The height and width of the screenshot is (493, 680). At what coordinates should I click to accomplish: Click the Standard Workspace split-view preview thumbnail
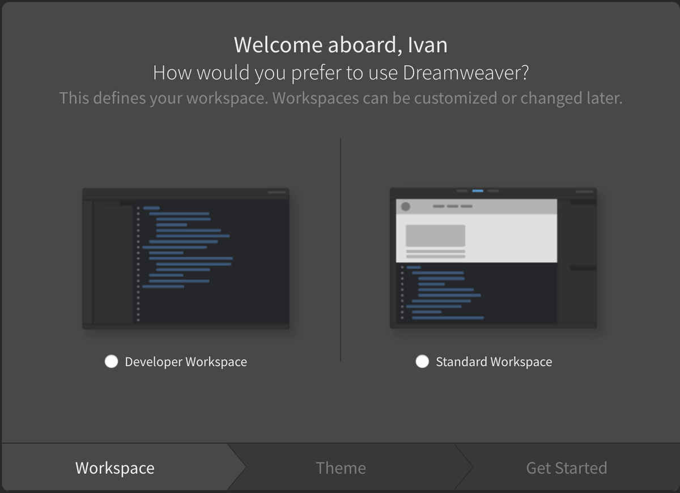[493, 258]
